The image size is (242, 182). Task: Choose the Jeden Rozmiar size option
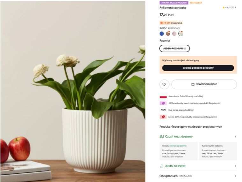click(x=174, y=49)
